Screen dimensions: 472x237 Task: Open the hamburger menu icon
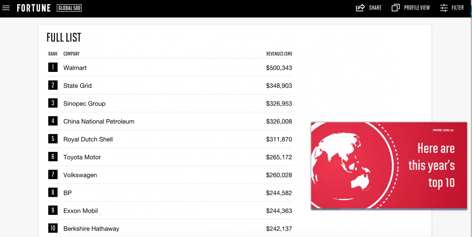(x=6, y=8)
